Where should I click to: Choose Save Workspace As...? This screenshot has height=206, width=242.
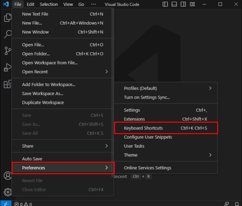pos(63,94)
